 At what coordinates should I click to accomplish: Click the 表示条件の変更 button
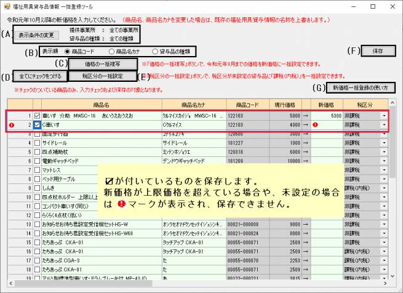[39, 34]
